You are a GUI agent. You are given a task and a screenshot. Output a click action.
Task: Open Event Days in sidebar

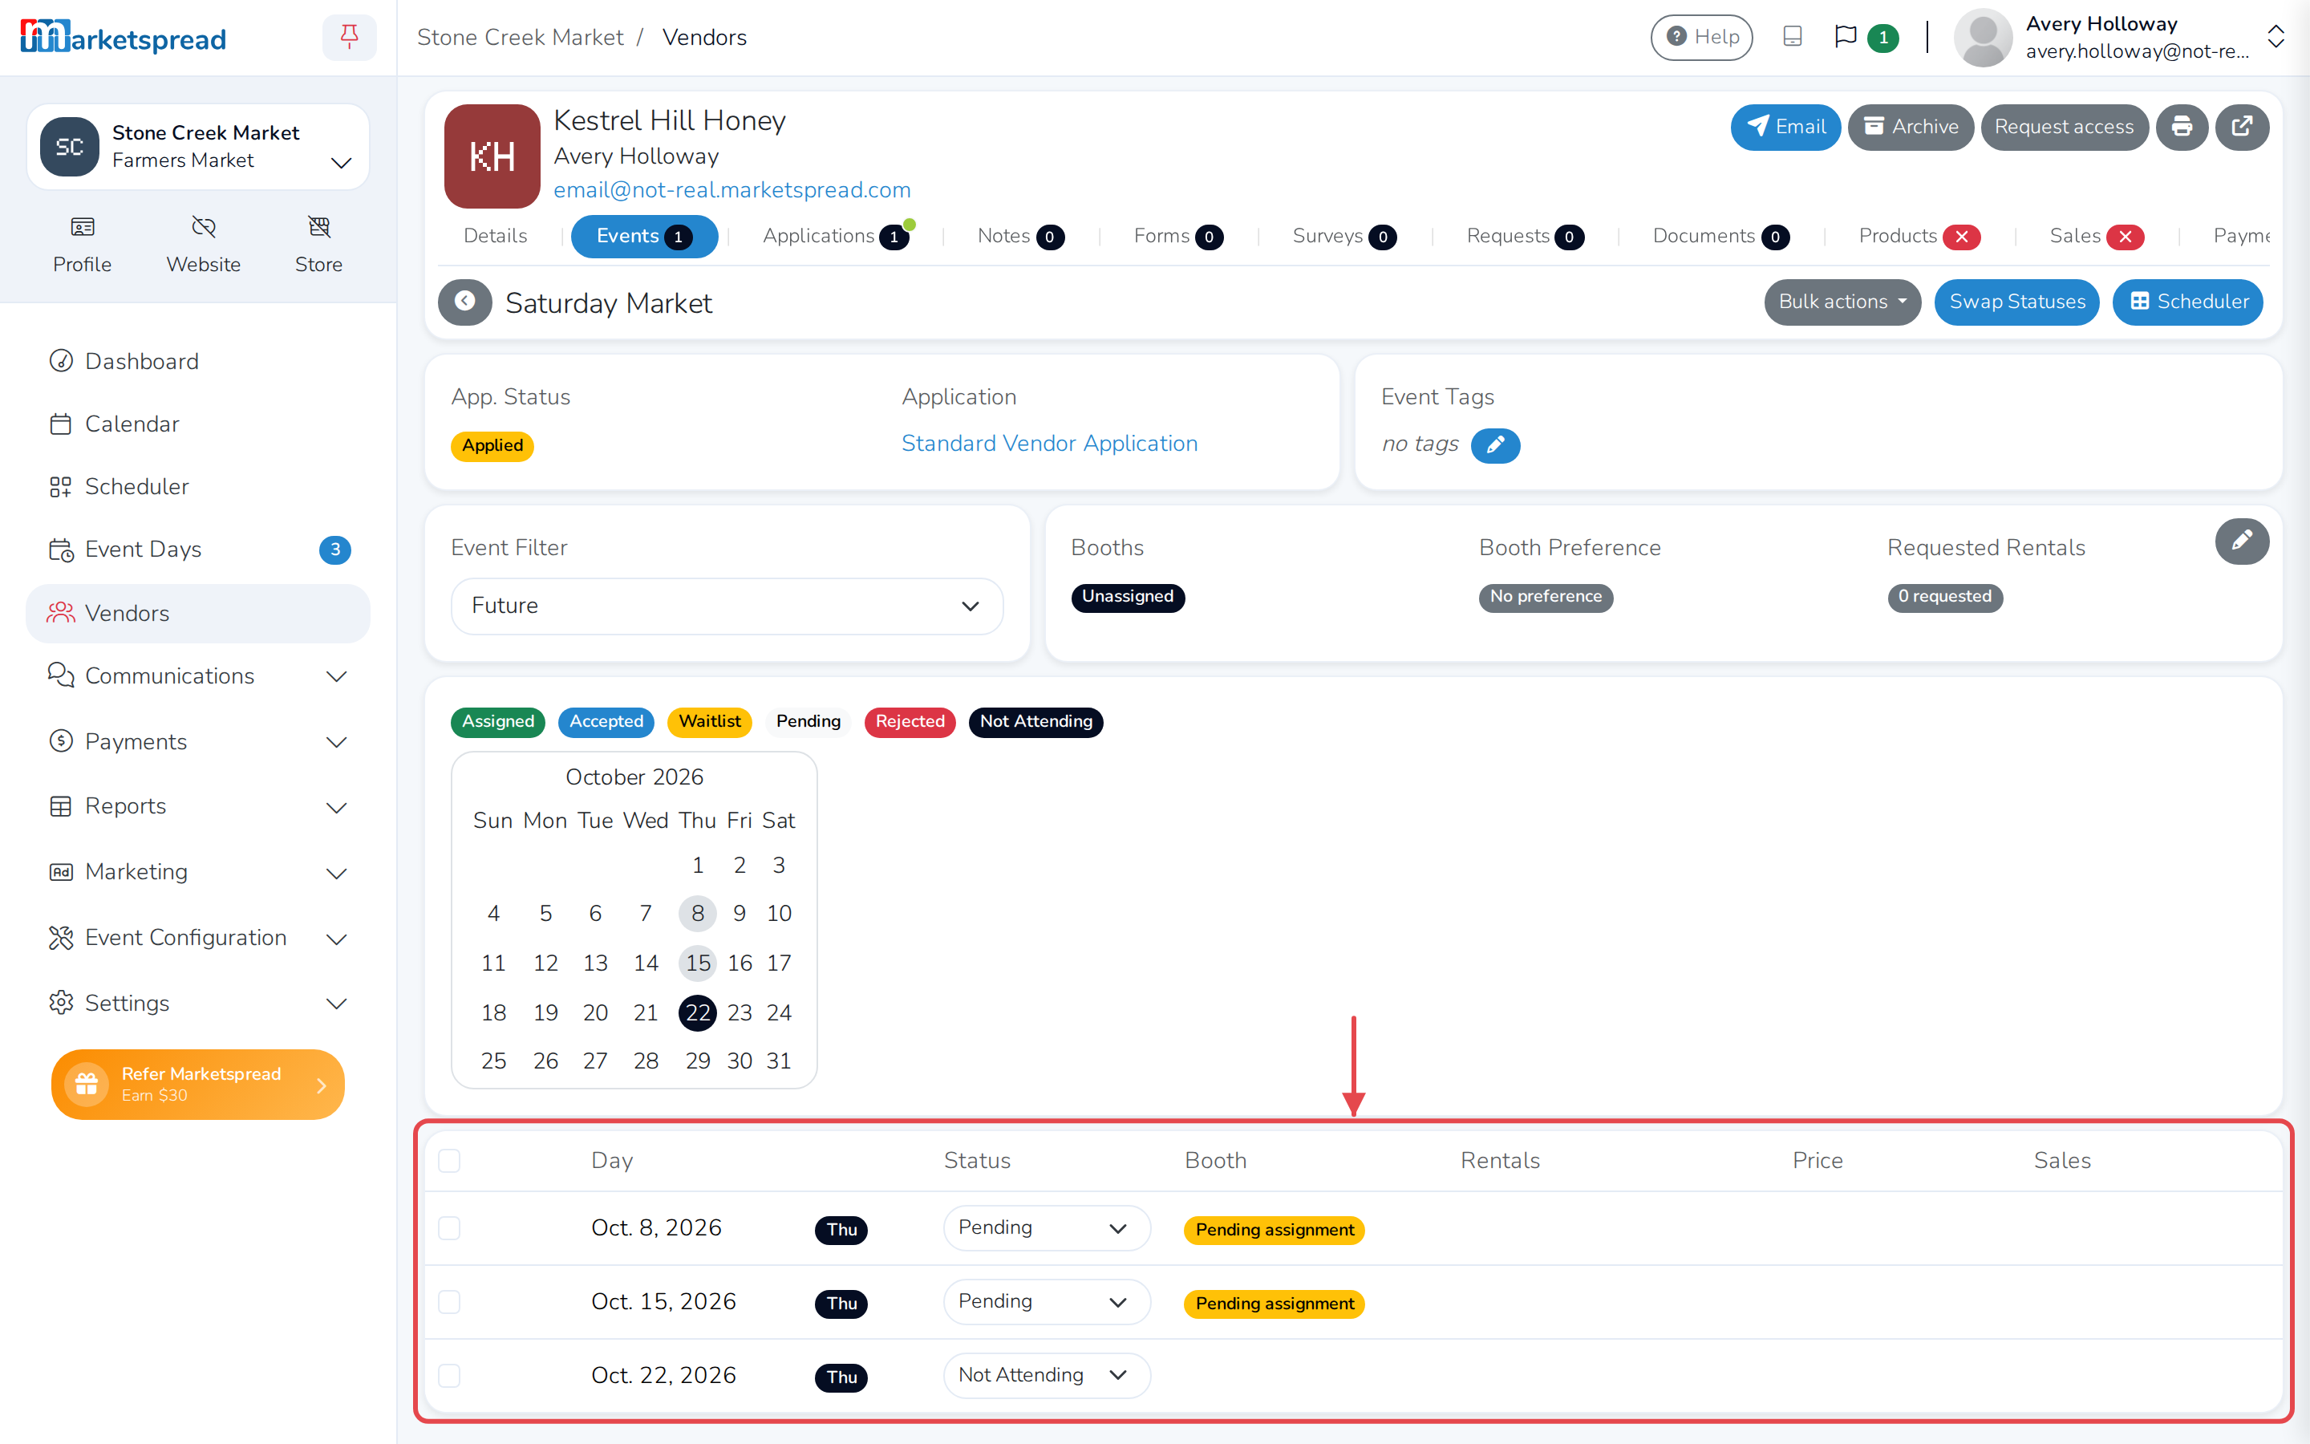point(197,550)
